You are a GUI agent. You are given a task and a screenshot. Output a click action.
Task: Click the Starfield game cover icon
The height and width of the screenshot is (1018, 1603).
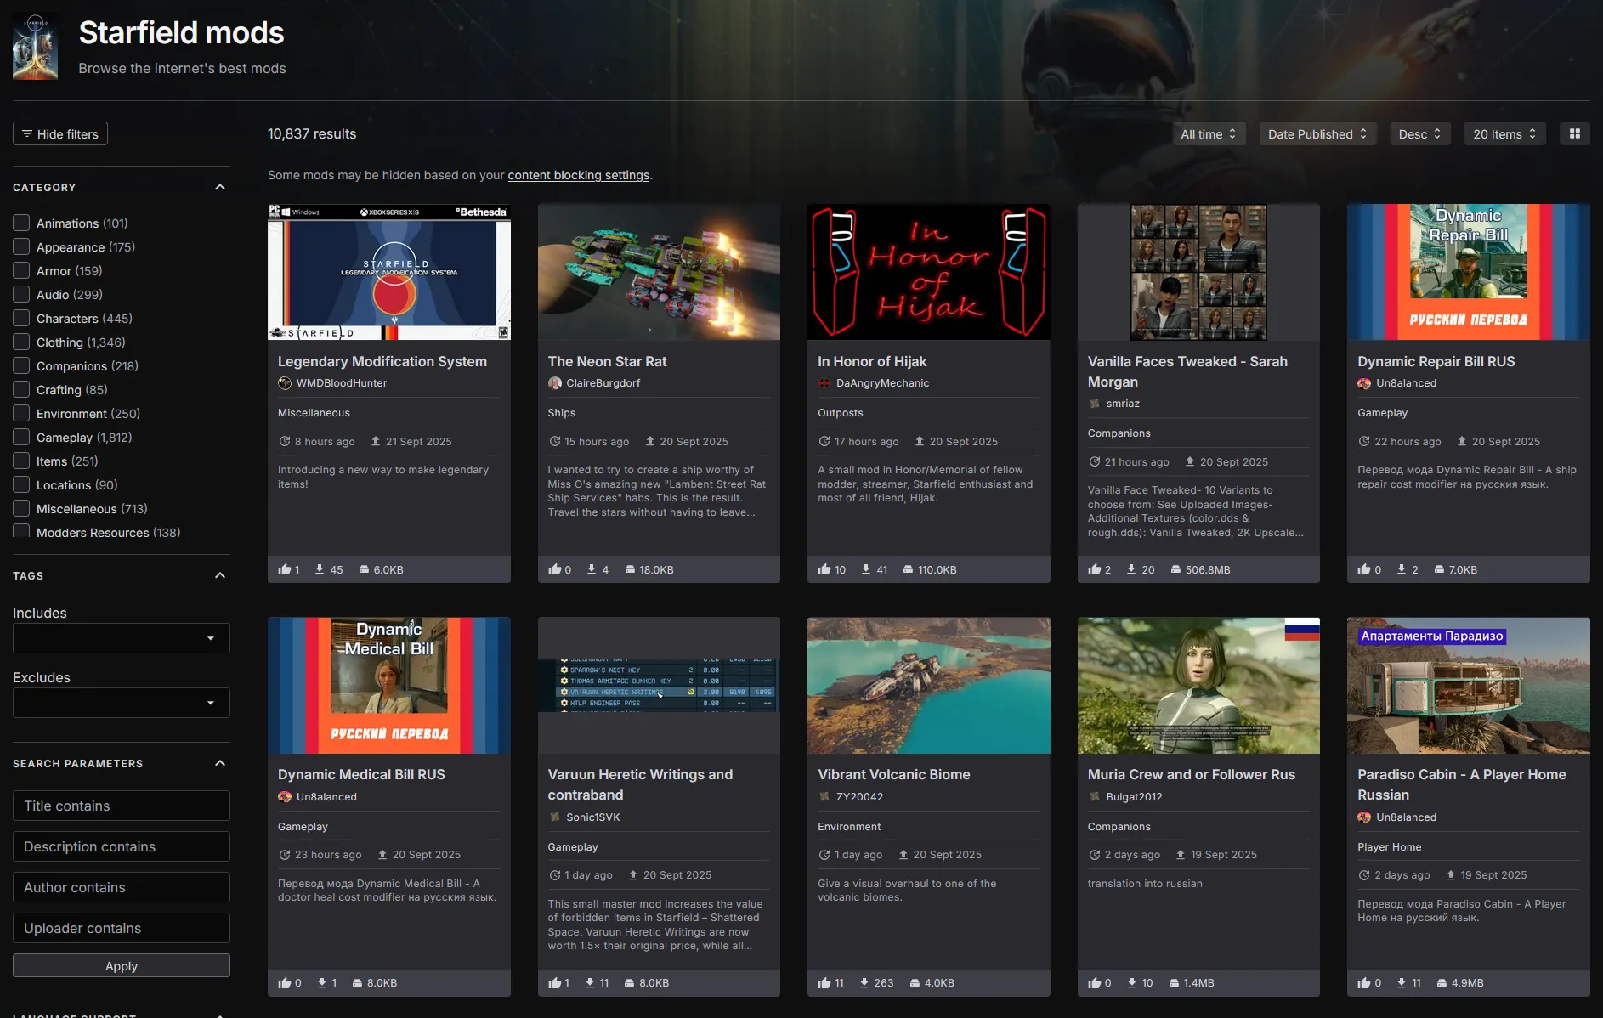(x=35, y=48)
